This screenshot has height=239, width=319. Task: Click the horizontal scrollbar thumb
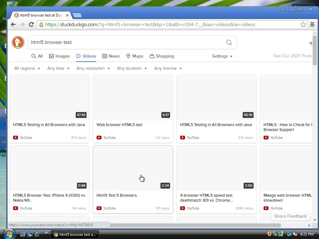[195, 225]
